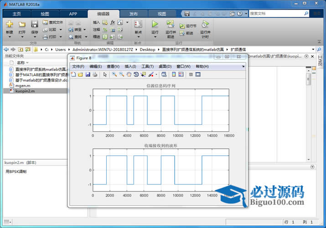This screenshot has height=228, width=326.
Task: Insert function via the fx icon
Action: 113,22
